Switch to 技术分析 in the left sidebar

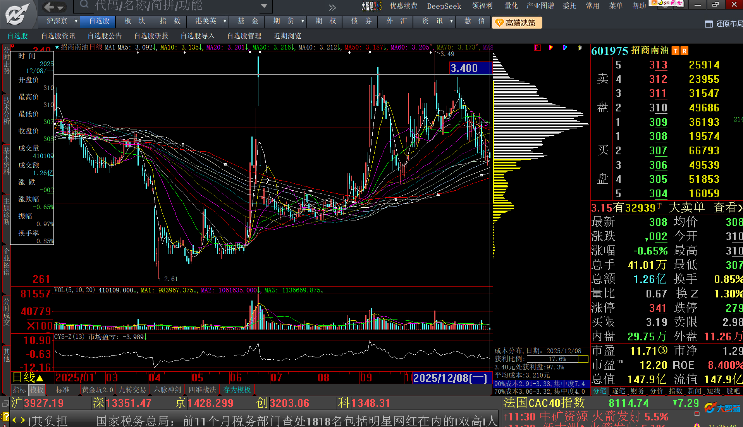coord(6,111)
